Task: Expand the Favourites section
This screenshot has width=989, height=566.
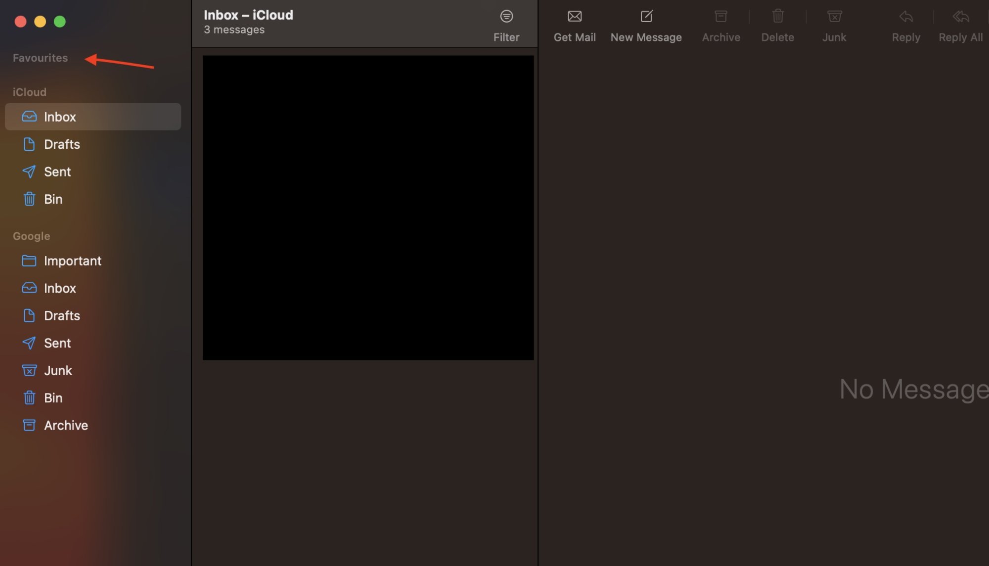Action: point(40,57)
